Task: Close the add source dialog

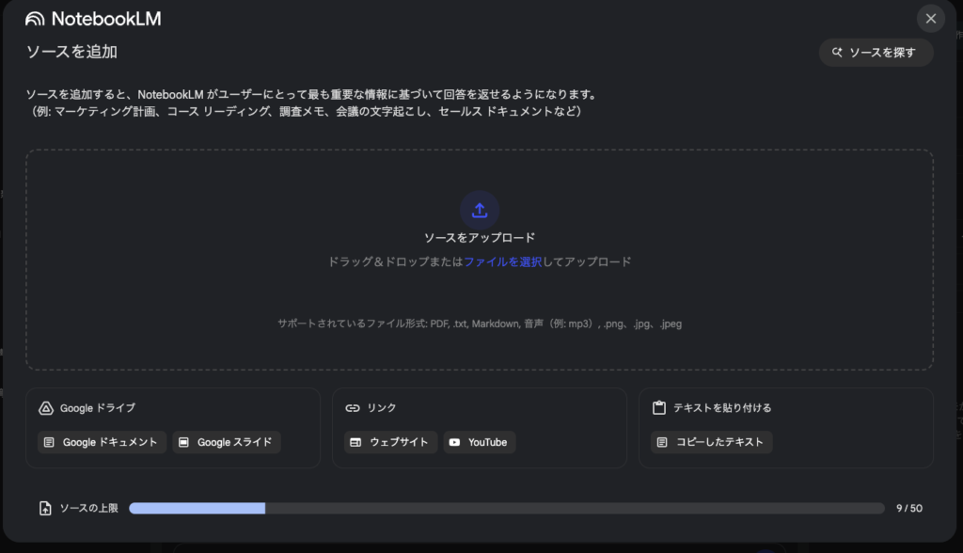Action: (x=930, y=19)
